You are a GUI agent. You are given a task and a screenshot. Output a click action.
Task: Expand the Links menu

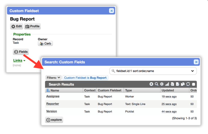coord(19,60)
